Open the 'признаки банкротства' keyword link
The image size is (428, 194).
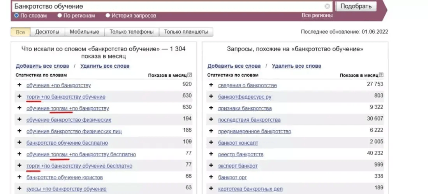(x=245, y=108)
